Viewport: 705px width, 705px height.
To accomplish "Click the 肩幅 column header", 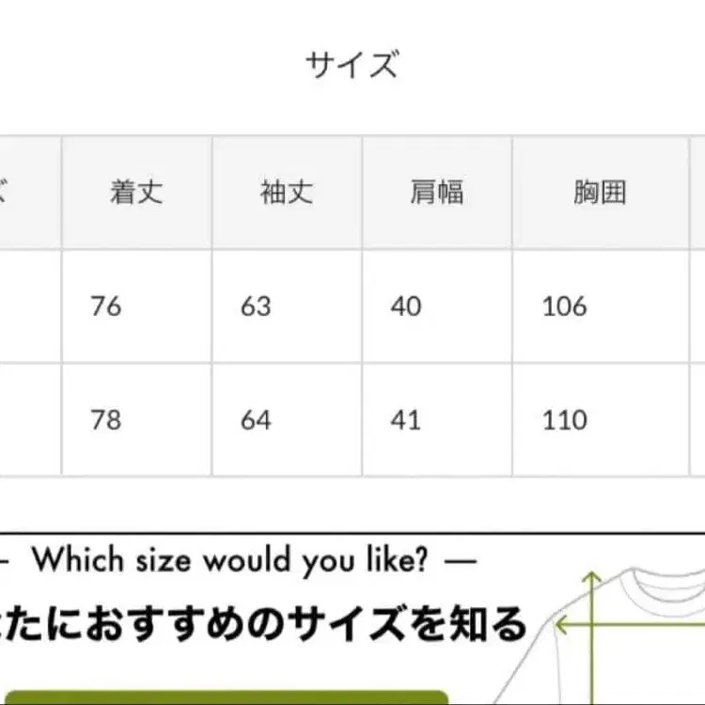I will (437, 193).
